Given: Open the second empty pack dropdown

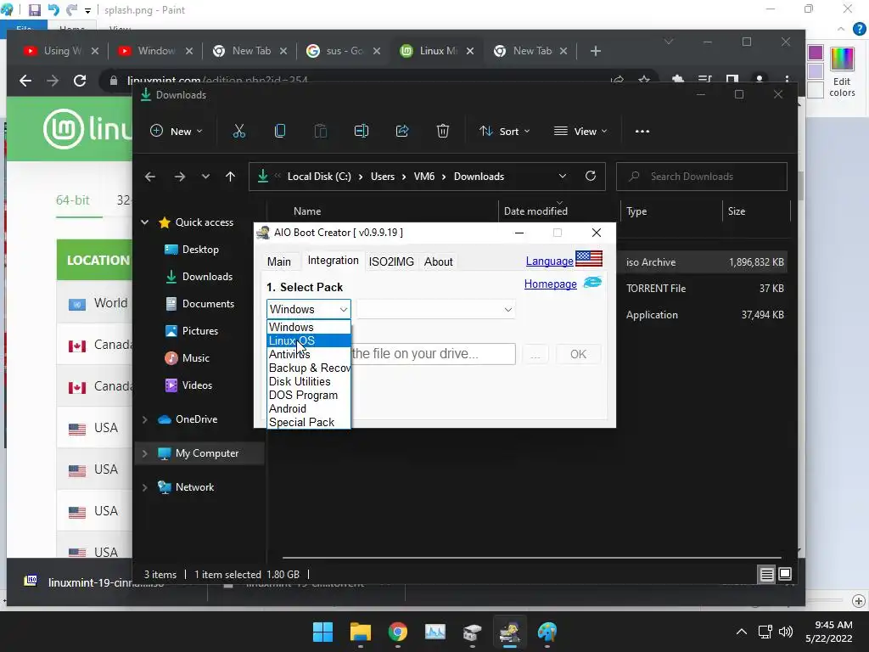Looking at the screenshot, I should (435, 309).
